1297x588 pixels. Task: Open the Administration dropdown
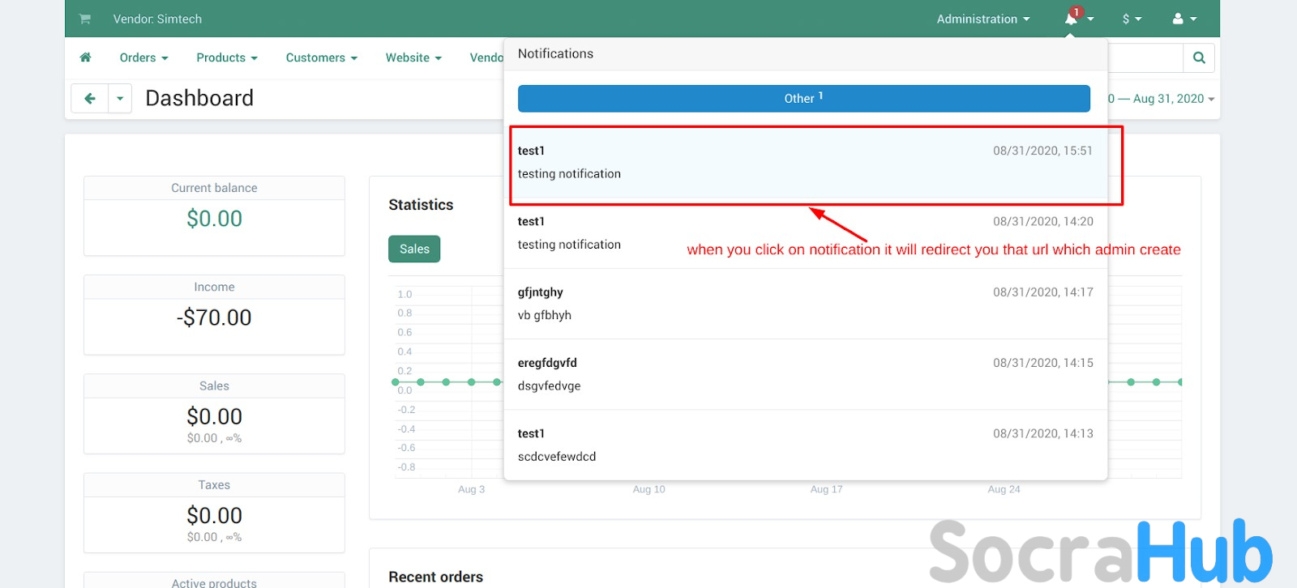click(x=982, y=19)
